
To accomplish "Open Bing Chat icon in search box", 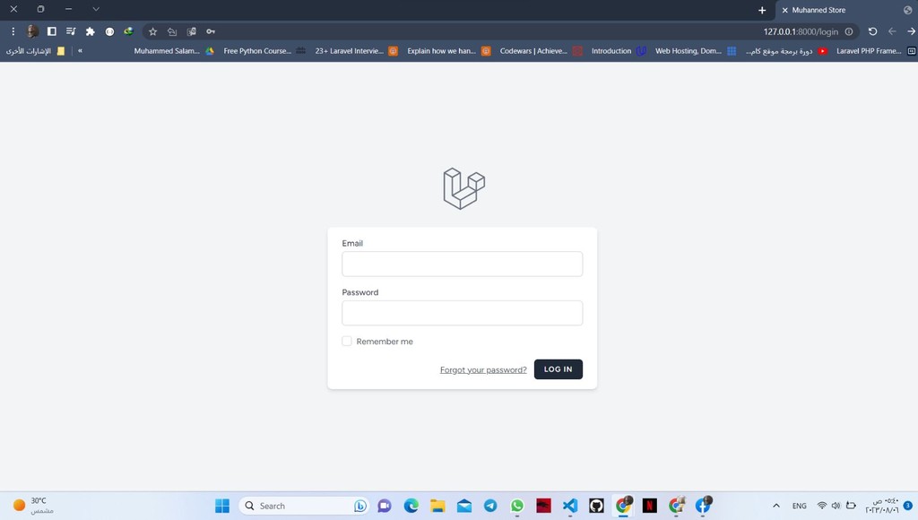I will point(360,506).
